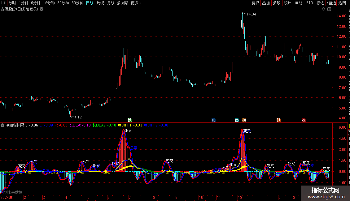Select the 30分钟 timeframe

pos(63,3)
